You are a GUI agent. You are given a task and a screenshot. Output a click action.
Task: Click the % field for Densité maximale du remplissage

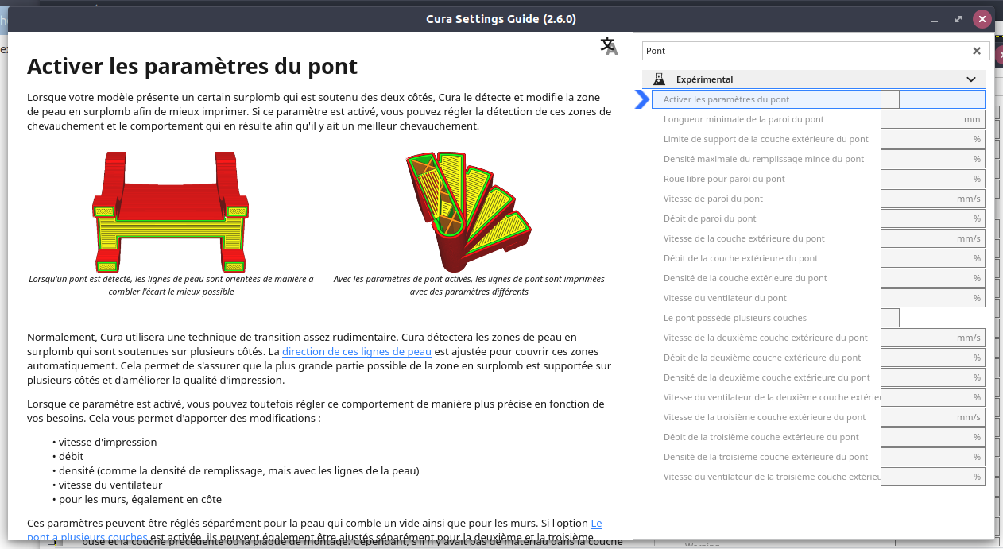tap(933, 159)
